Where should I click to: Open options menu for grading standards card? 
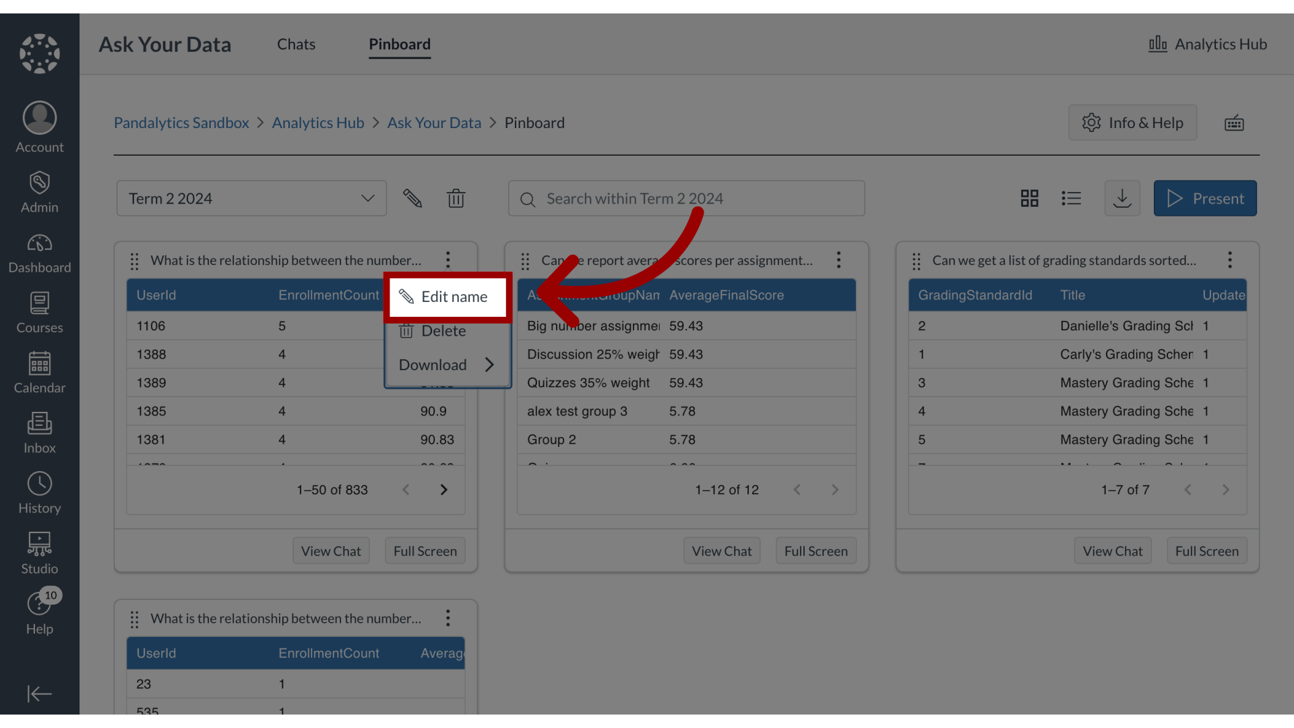[x=1230, y=260]
